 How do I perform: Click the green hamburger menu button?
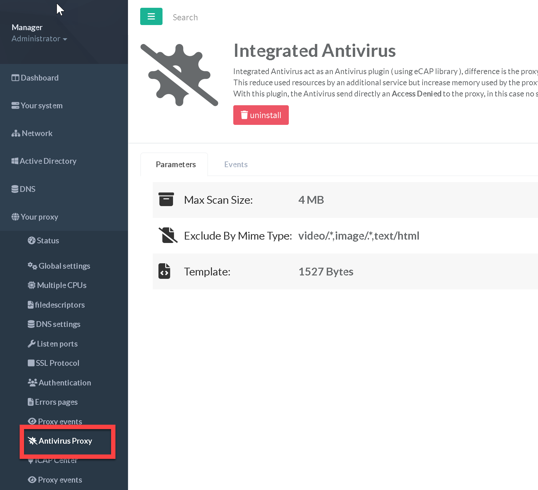pos(151,17)
